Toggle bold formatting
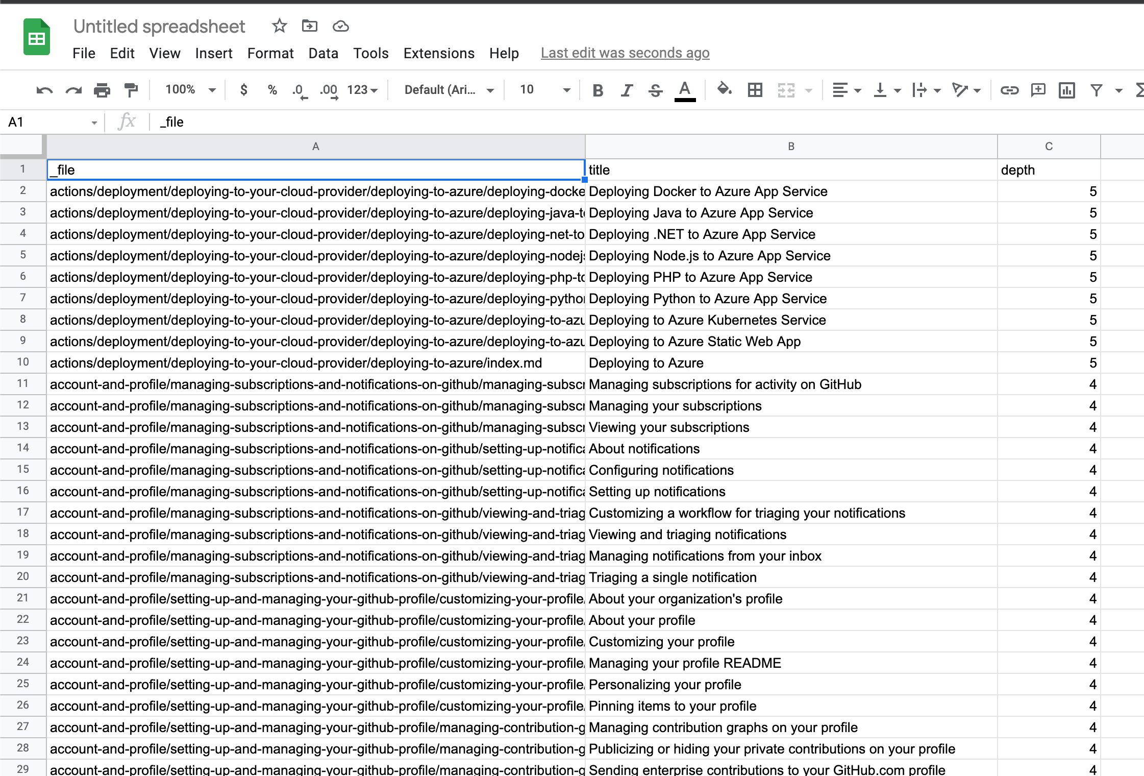This screenshot has height=776, width=1144. [598, 90]
